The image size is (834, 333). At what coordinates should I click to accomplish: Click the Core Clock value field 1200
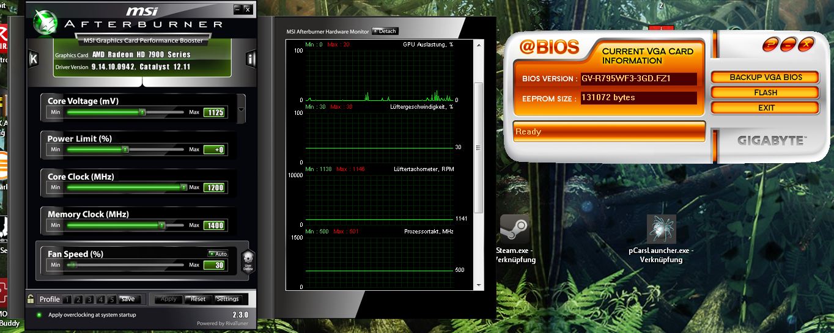point(215,188)
